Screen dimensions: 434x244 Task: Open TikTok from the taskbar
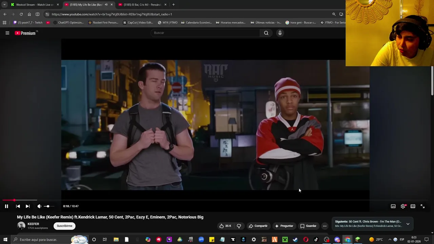point(316,240)
